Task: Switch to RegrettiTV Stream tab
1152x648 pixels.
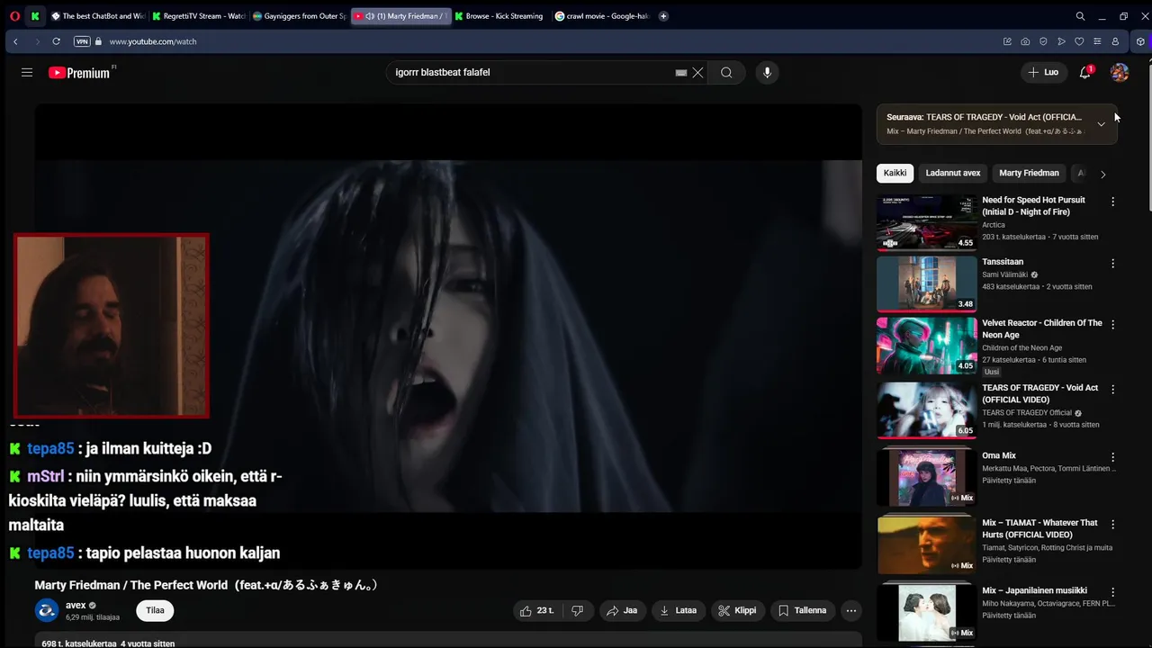Action: tap(198, 16)
